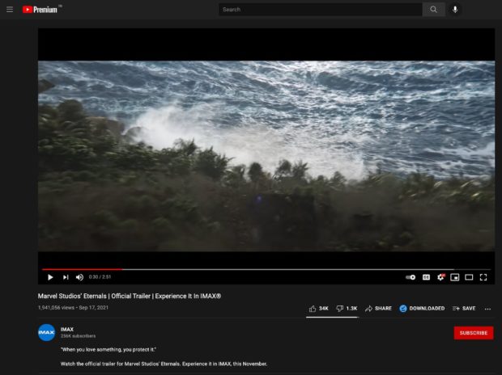Mute the video volume

79,277
